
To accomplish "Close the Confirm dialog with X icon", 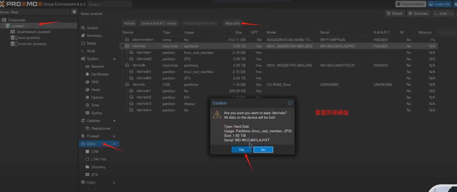I will (290, 103).
